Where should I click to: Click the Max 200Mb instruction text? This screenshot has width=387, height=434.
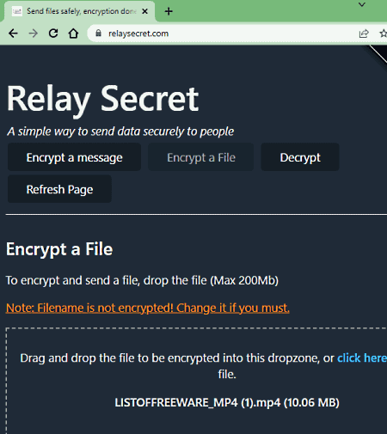[142, 280]
